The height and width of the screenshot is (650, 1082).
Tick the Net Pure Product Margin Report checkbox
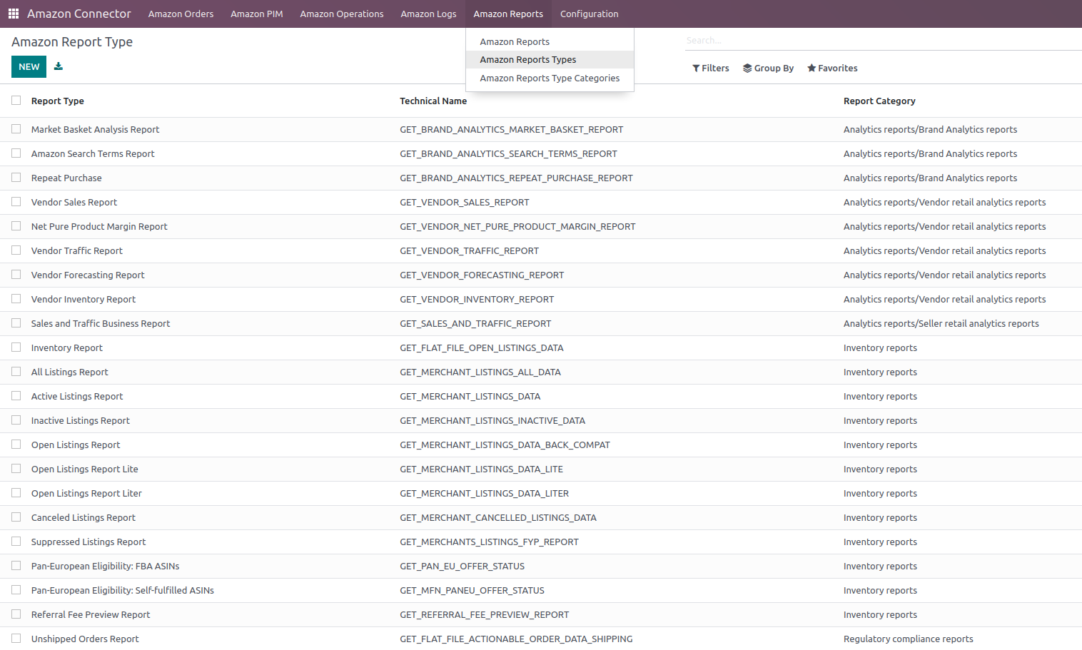click(x=16, y=226)
